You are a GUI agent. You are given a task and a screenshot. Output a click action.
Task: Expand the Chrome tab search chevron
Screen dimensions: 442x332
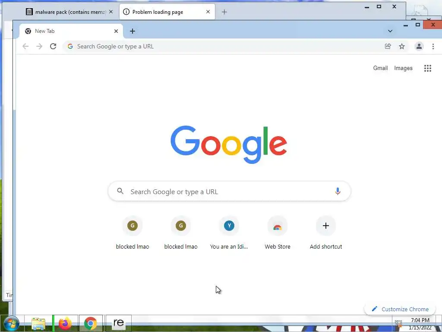pyautogui.click(x=390, y=31)
